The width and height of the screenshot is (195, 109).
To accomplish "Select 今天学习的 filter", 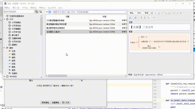I will 16,32.
